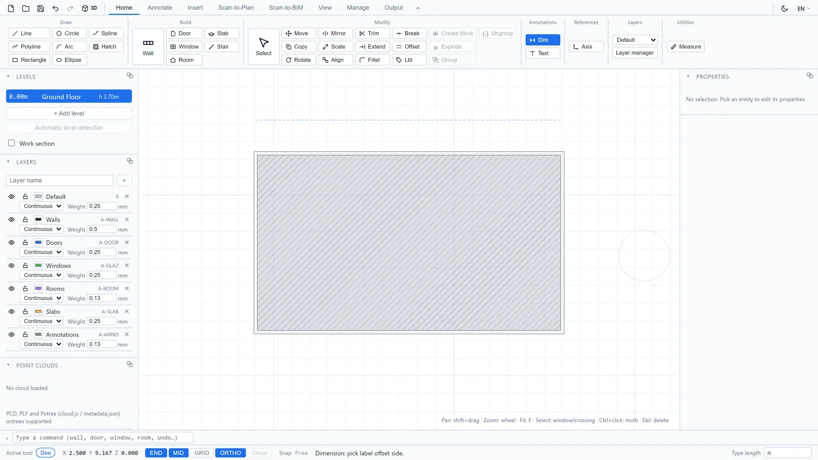This screenshot has height=460, width=818.
Task: Open the Layer manager
Action: pos(635,53)
